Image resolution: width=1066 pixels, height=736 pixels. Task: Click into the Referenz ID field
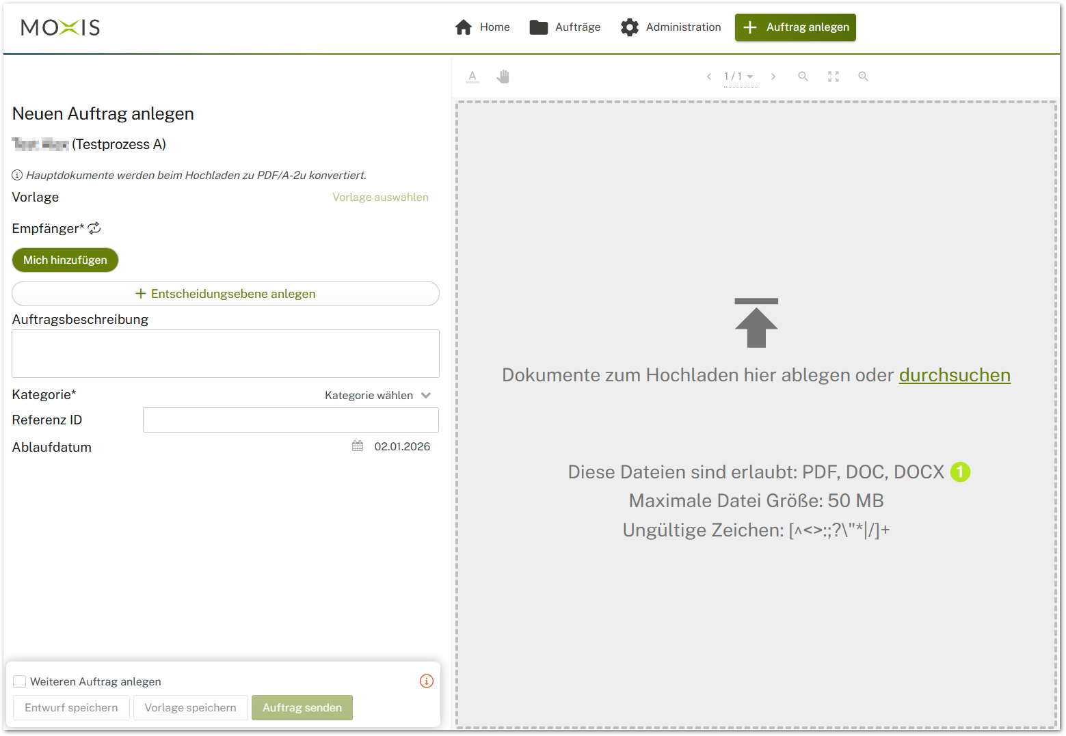coord(291,420)
